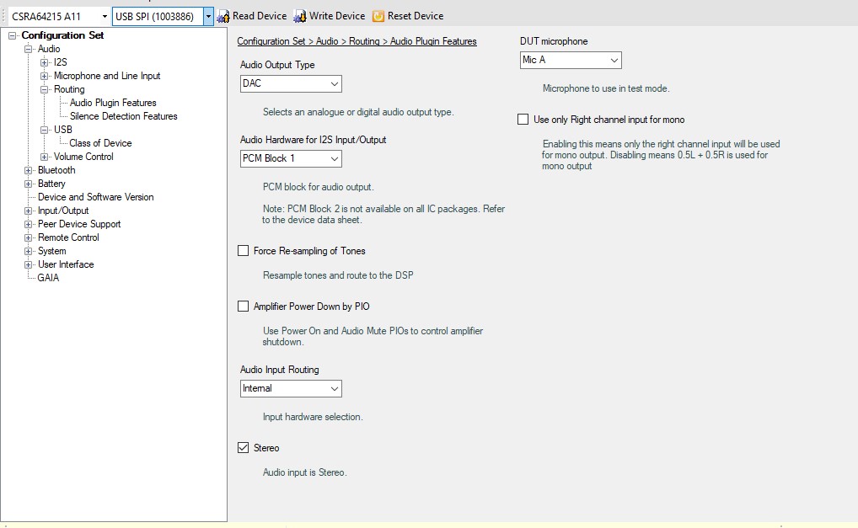
Task: Expand the I2S tree node
Action: point(45,62)
